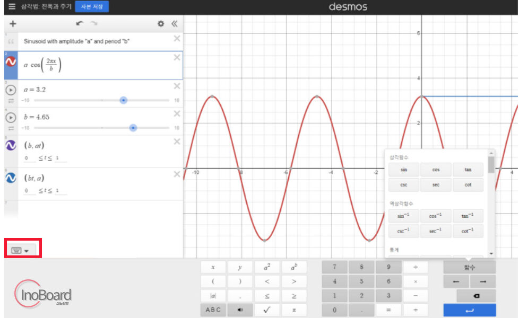Click the greater than or equal key
519x318 pixels.
(x=294, y=296)
